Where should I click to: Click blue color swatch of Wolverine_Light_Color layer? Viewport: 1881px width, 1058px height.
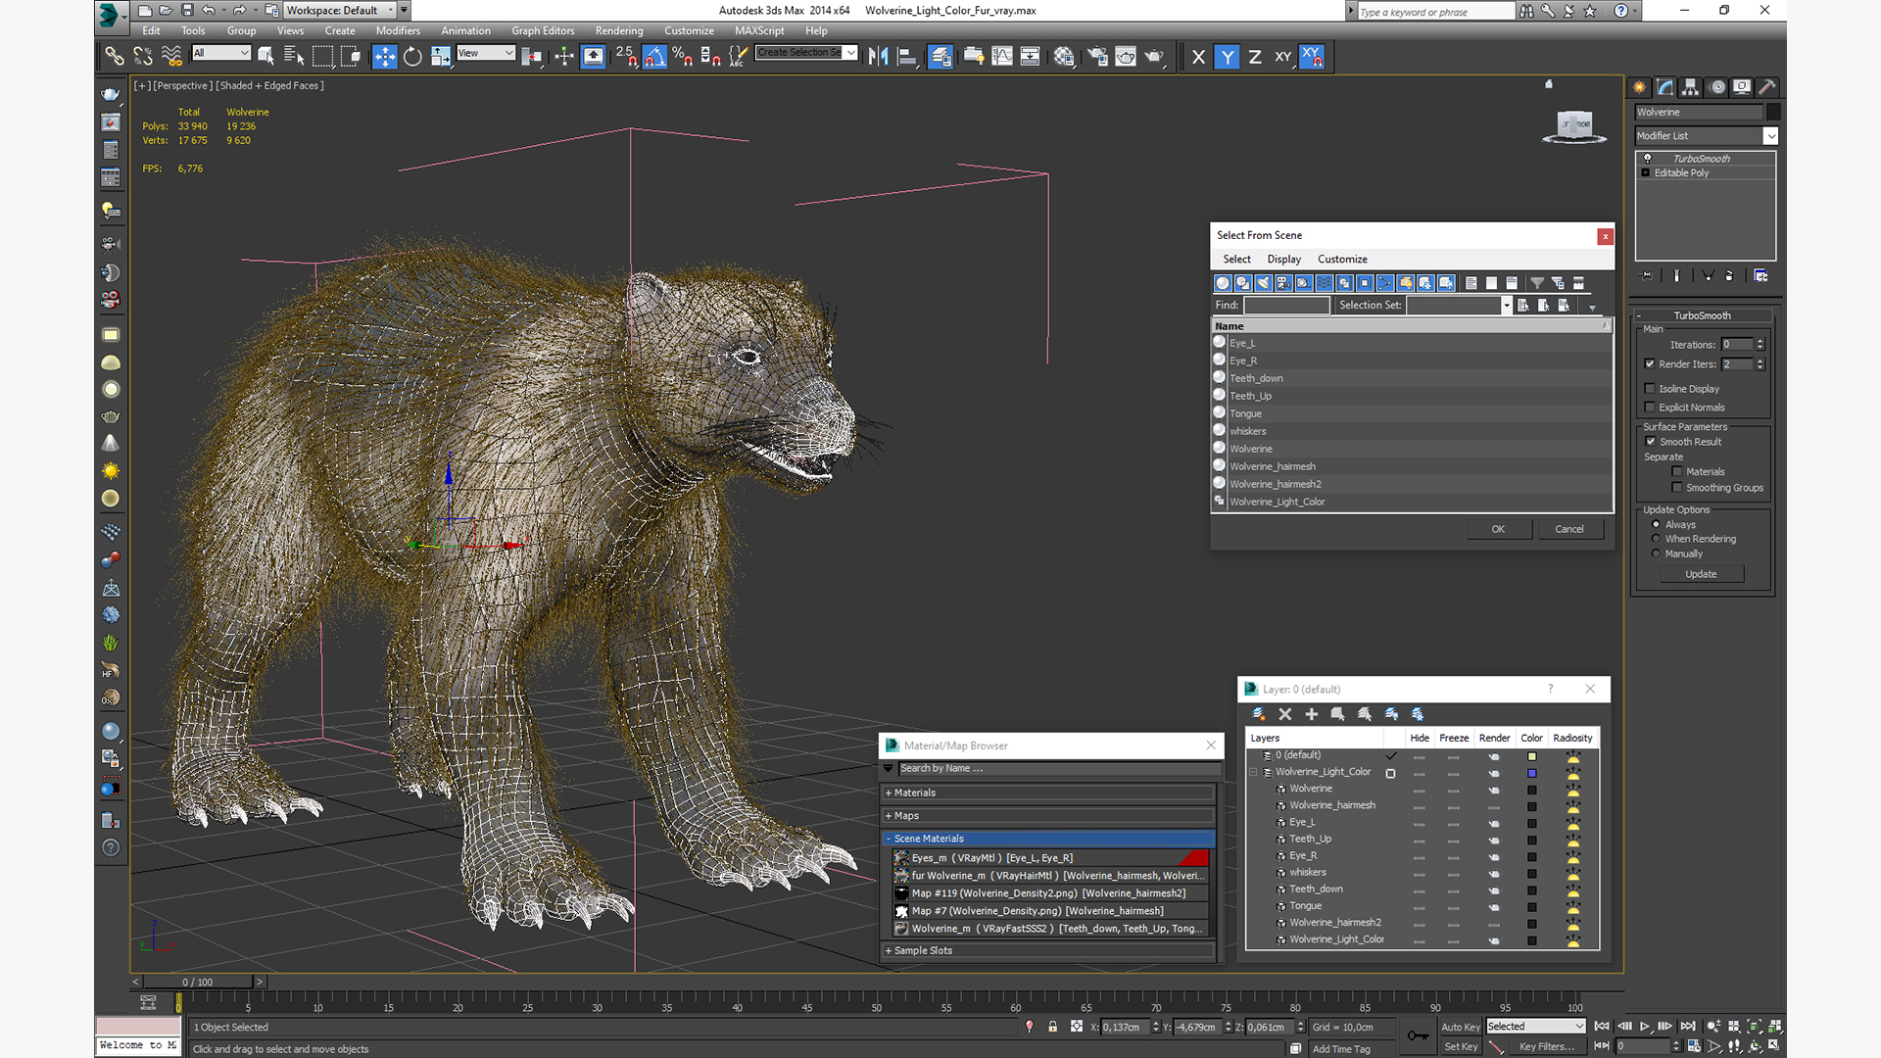(x=1531, y=773)
